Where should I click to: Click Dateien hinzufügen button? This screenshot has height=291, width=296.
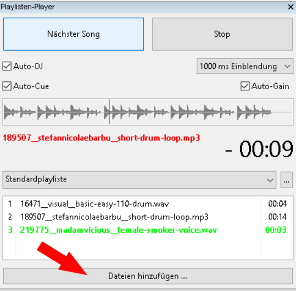pyautogui.click(x=148, y=276)
